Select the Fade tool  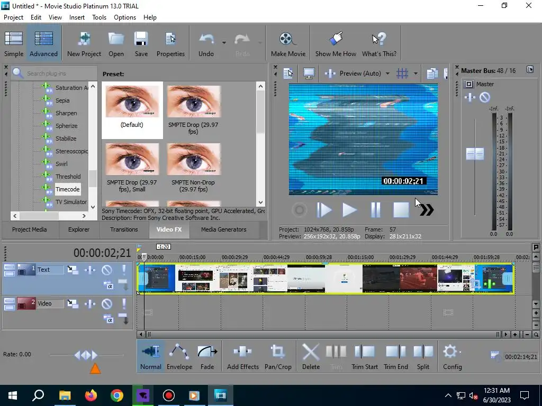click(x=207, y=357)
